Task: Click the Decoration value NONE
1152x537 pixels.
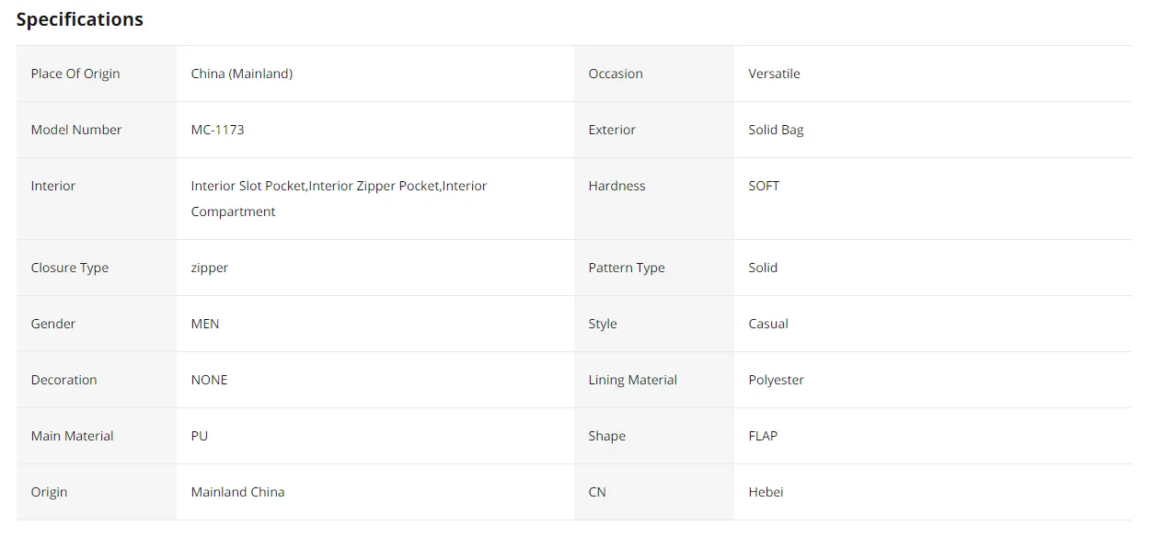Action: coord(210,380)
